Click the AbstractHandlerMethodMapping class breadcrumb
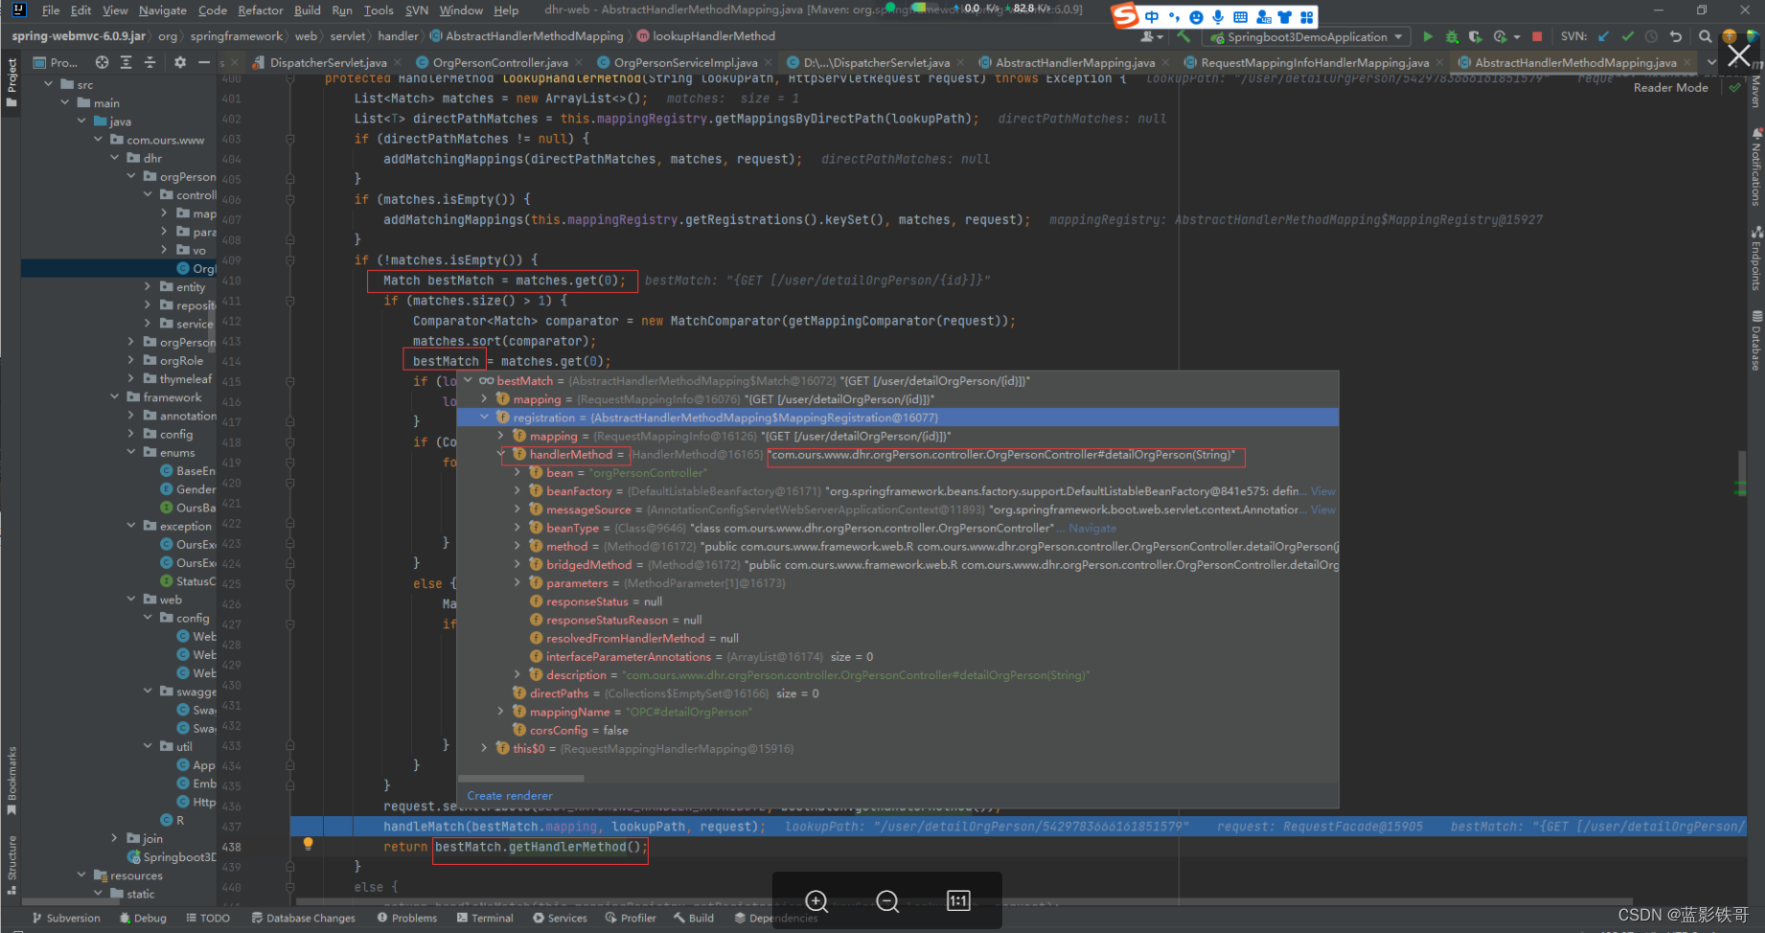 (527, 35)
